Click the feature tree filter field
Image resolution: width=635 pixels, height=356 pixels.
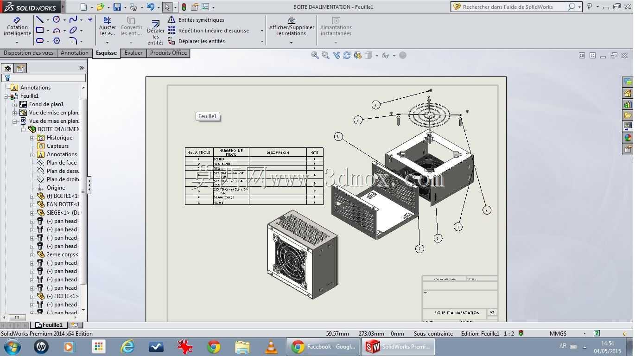coord(44,78)
